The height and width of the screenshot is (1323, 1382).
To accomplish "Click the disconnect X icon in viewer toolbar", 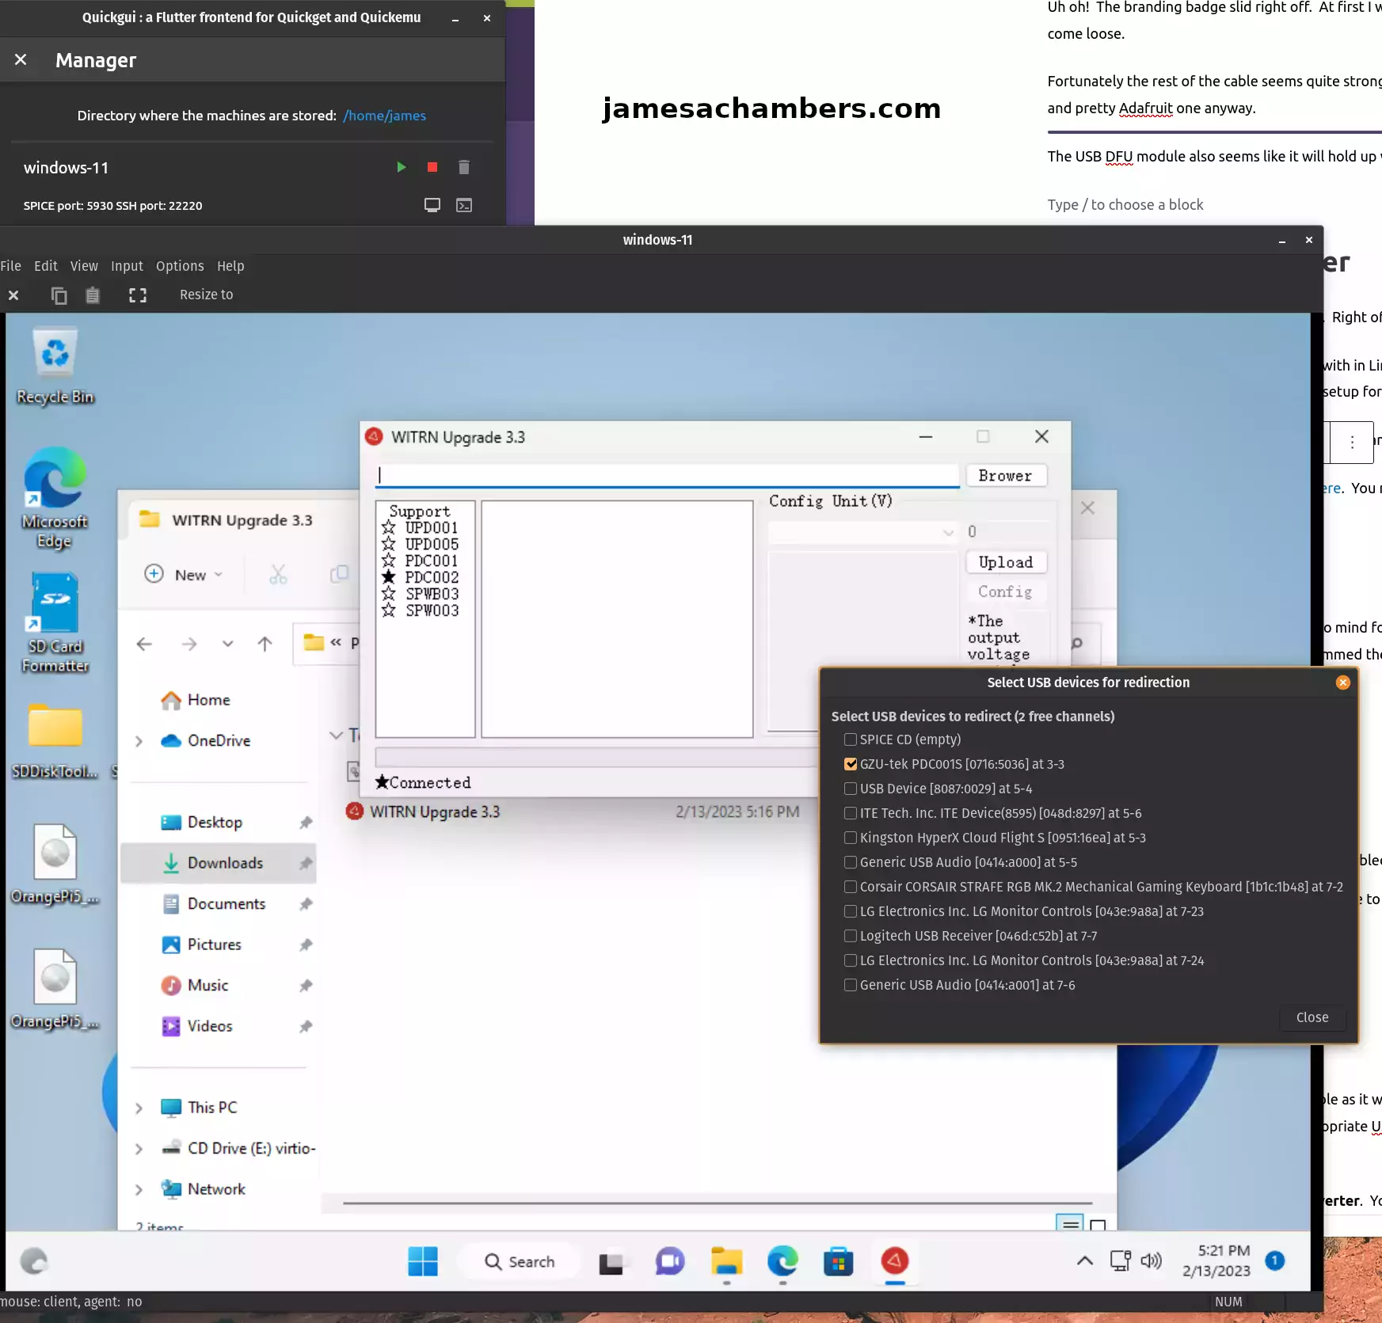I will pos(13,295).
